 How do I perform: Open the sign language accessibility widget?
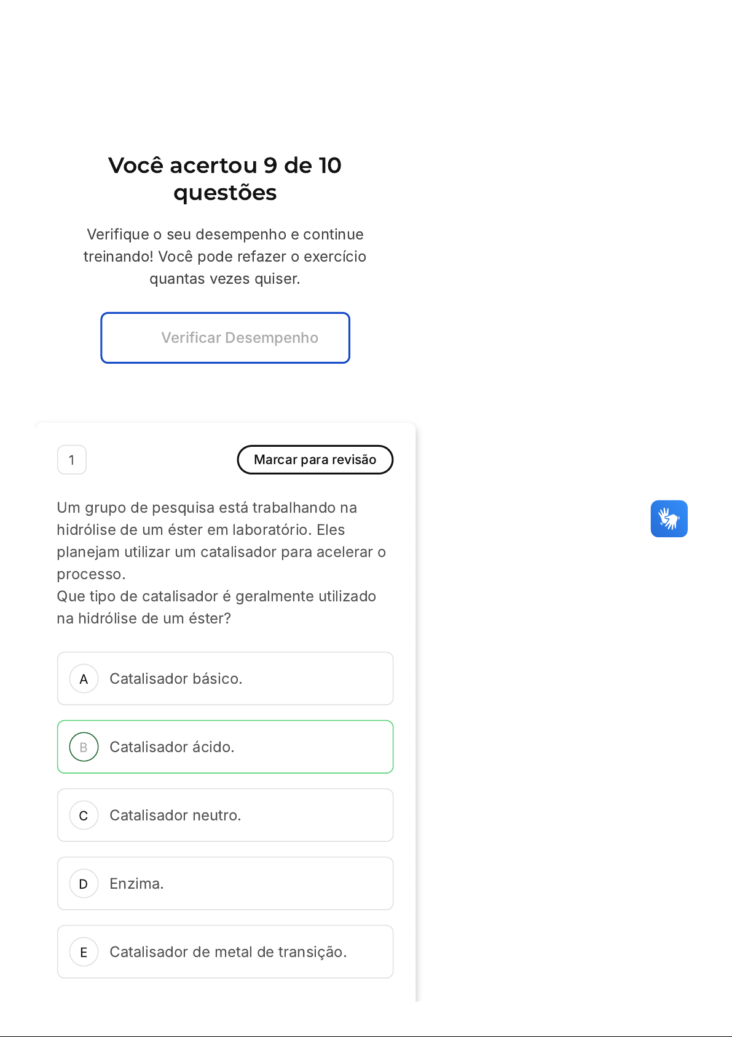[669, 519]
